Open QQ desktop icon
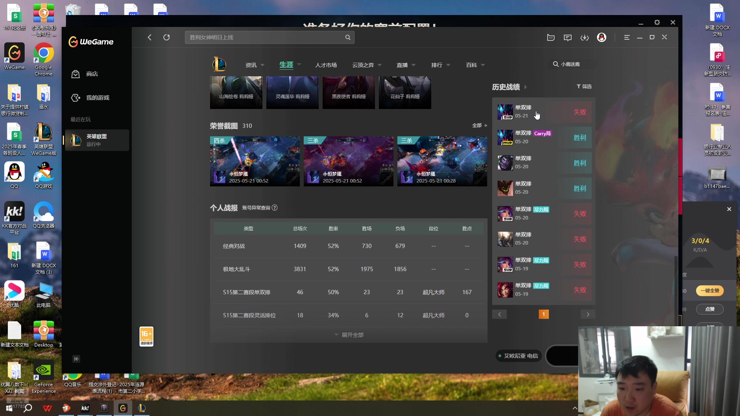This screenshot has width=740, height=416. (x=14, y=176)
